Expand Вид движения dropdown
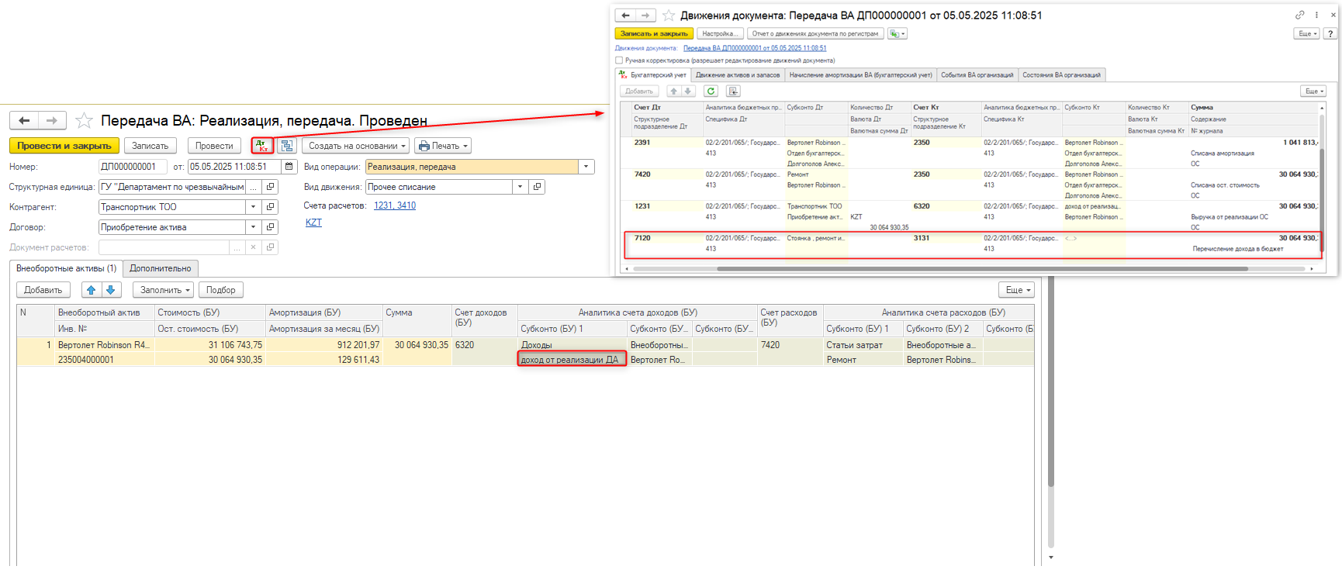Screen dimensions: 1342x573 (x=520, y=187)
